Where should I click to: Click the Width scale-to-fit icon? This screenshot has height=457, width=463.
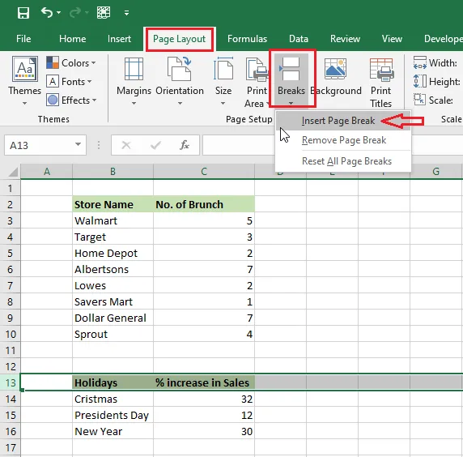[420, 62]
